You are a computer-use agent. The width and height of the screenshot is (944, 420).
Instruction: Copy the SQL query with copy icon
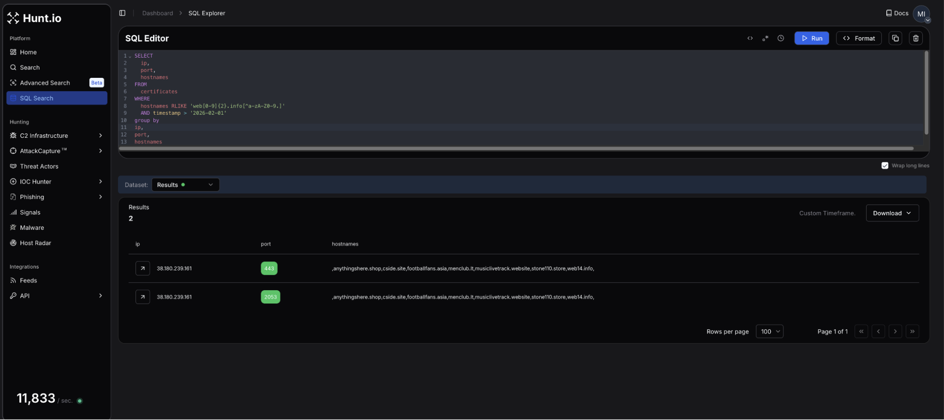(x=895, y=38)
